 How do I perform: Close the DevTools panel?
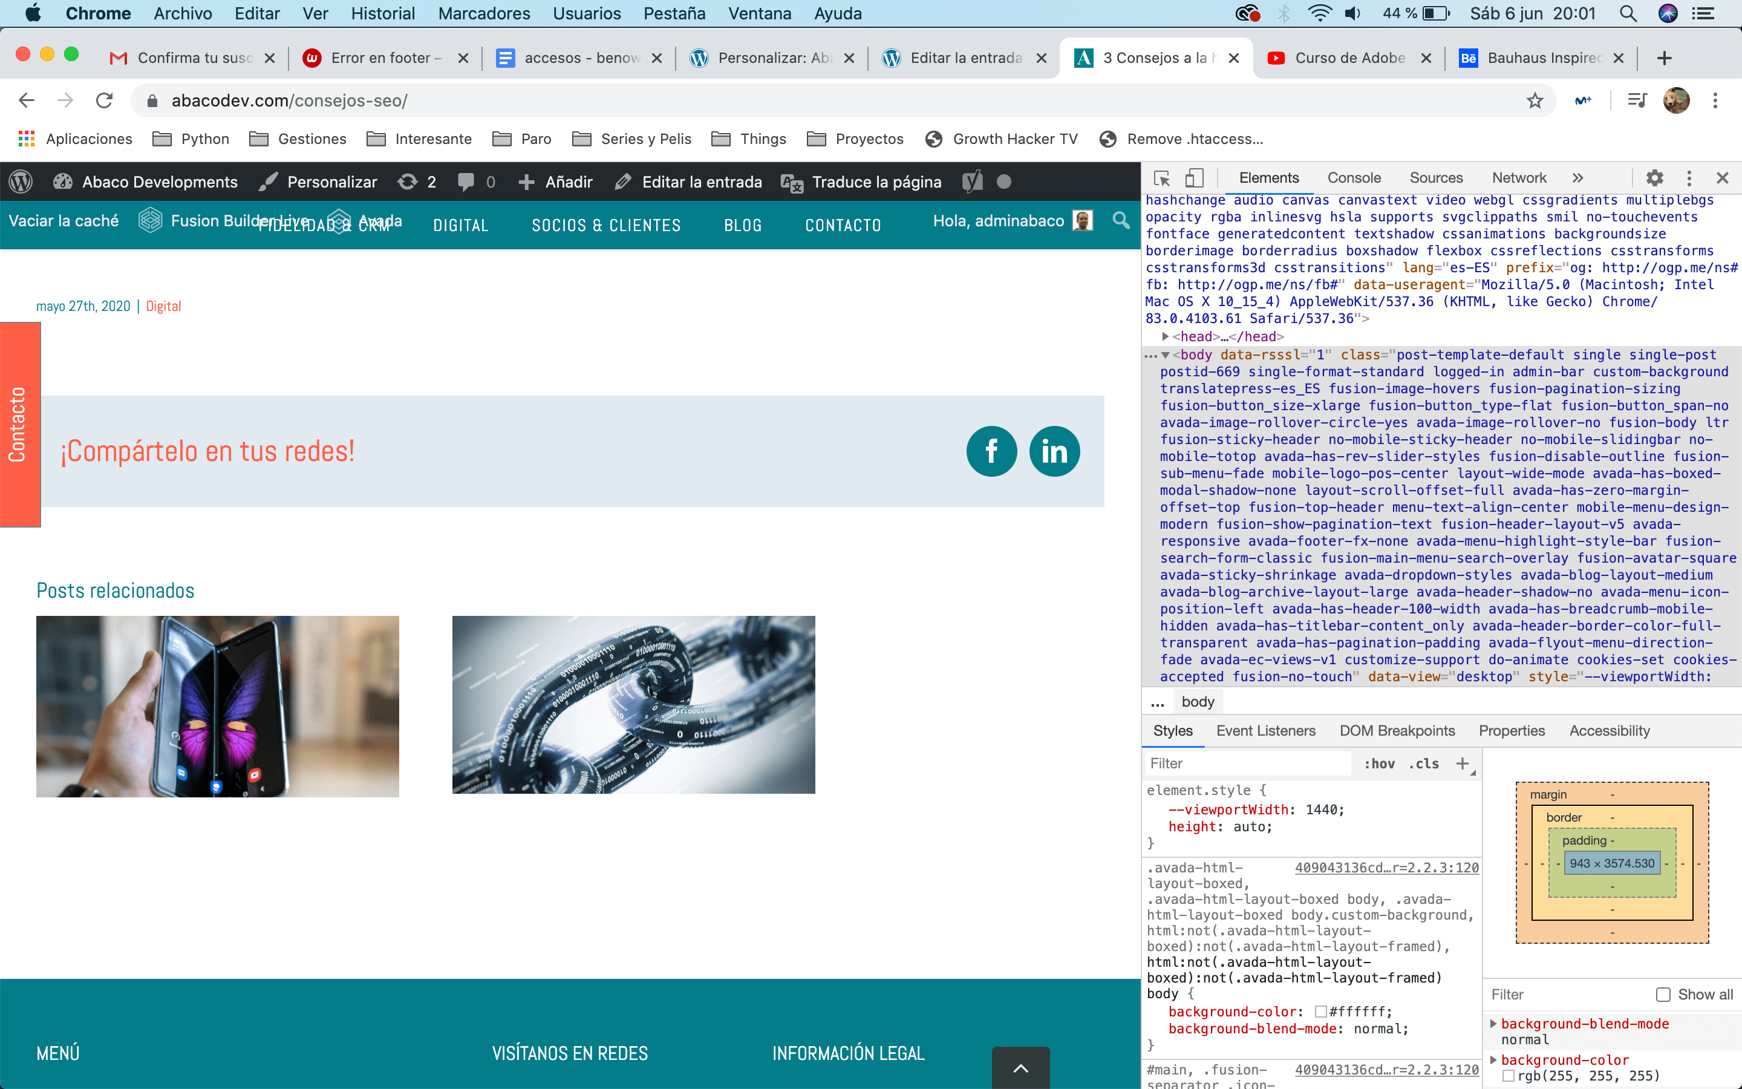[1723, 178]
